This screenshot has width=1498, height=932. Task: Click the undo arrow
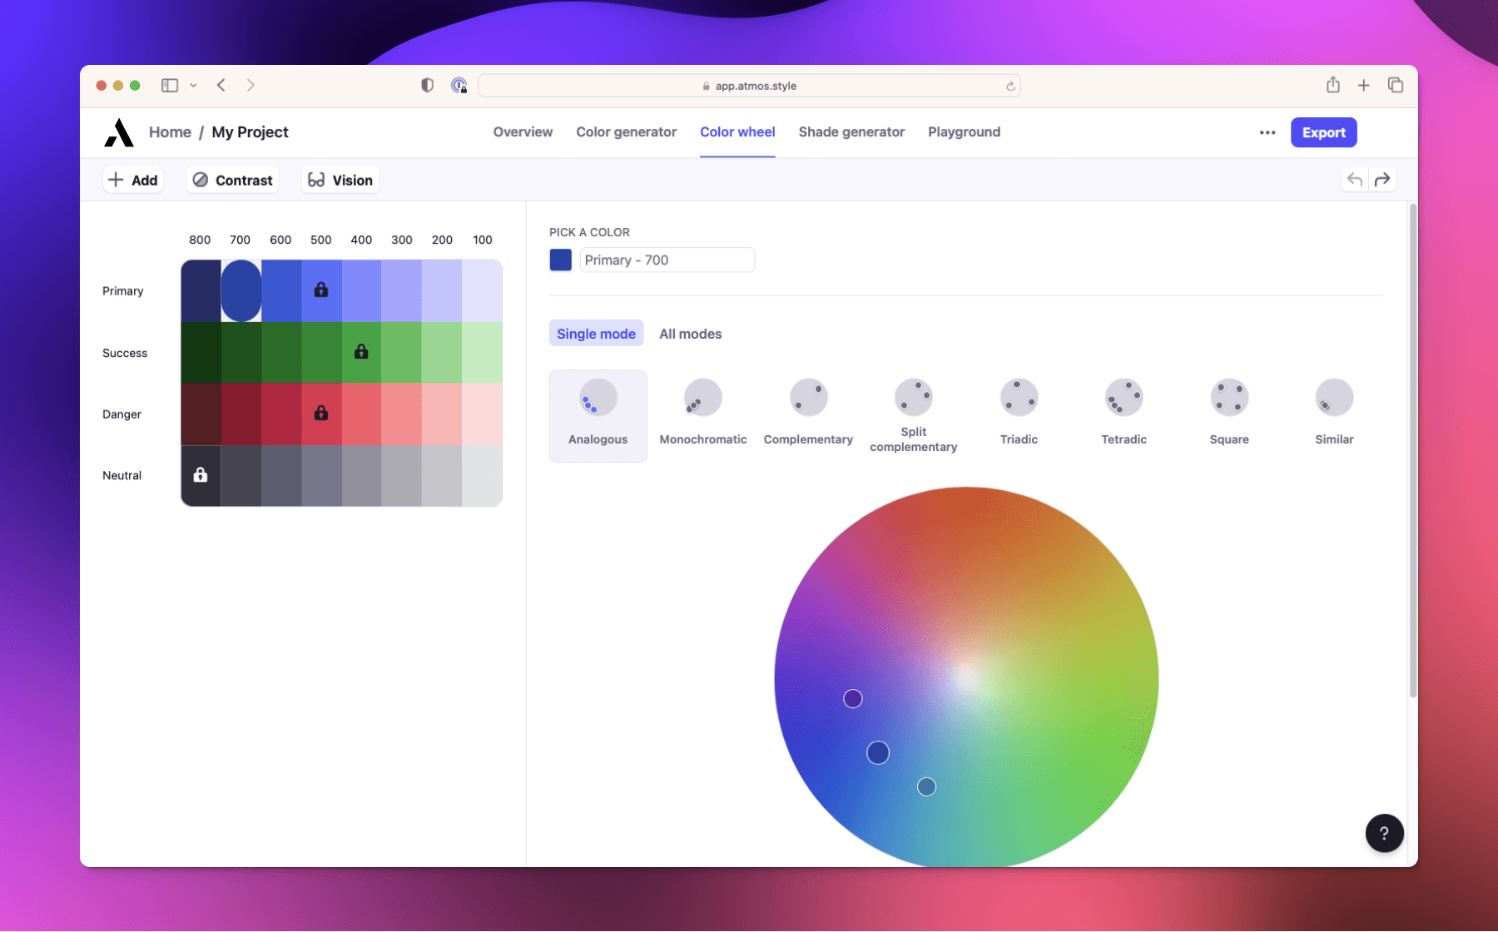(1355, 179)
